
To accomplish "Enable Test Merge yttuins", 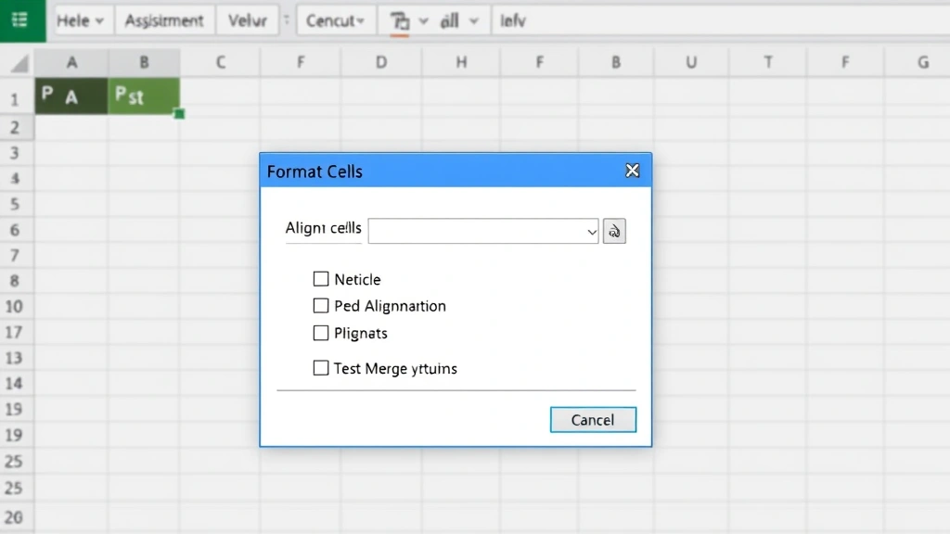I will click(321, 367).
